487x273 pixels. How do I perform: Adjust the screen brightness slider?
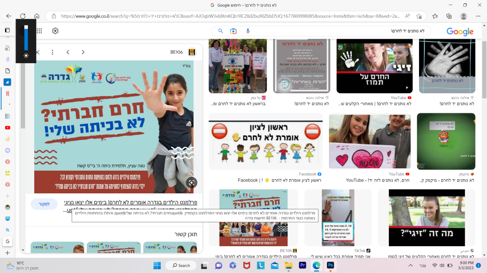pos(26,39)
